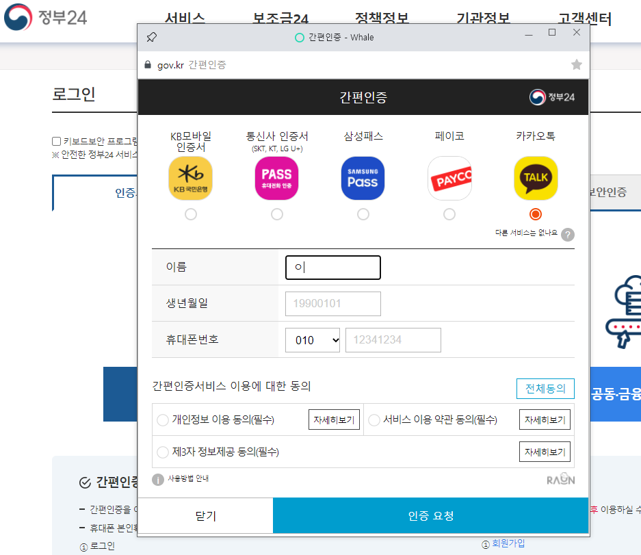Image resolution: width=641 pixels, height=555 pixels.
Task: Click the RAON logo
Action: [560, 479]
